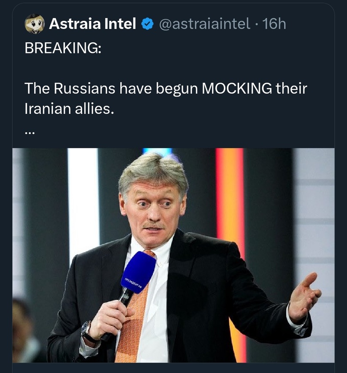Click "The Russians have begun" text
The height and width of the screenshot is (373, 347).
coord(111,88)
